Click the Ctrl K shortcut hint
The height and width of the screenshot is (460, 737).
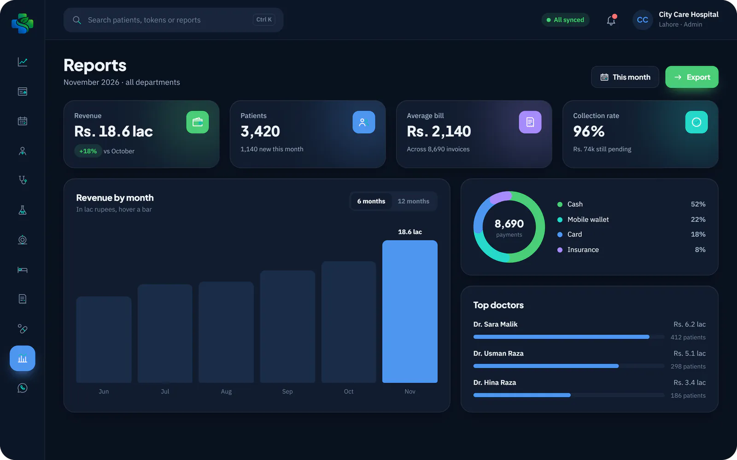tap(264, 20)
